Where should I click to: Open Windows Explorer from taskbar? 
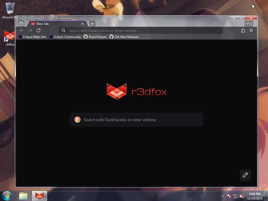[x=23, y=196]
